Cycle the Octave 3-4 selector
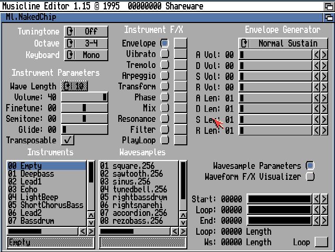 (x=86, y=43)
